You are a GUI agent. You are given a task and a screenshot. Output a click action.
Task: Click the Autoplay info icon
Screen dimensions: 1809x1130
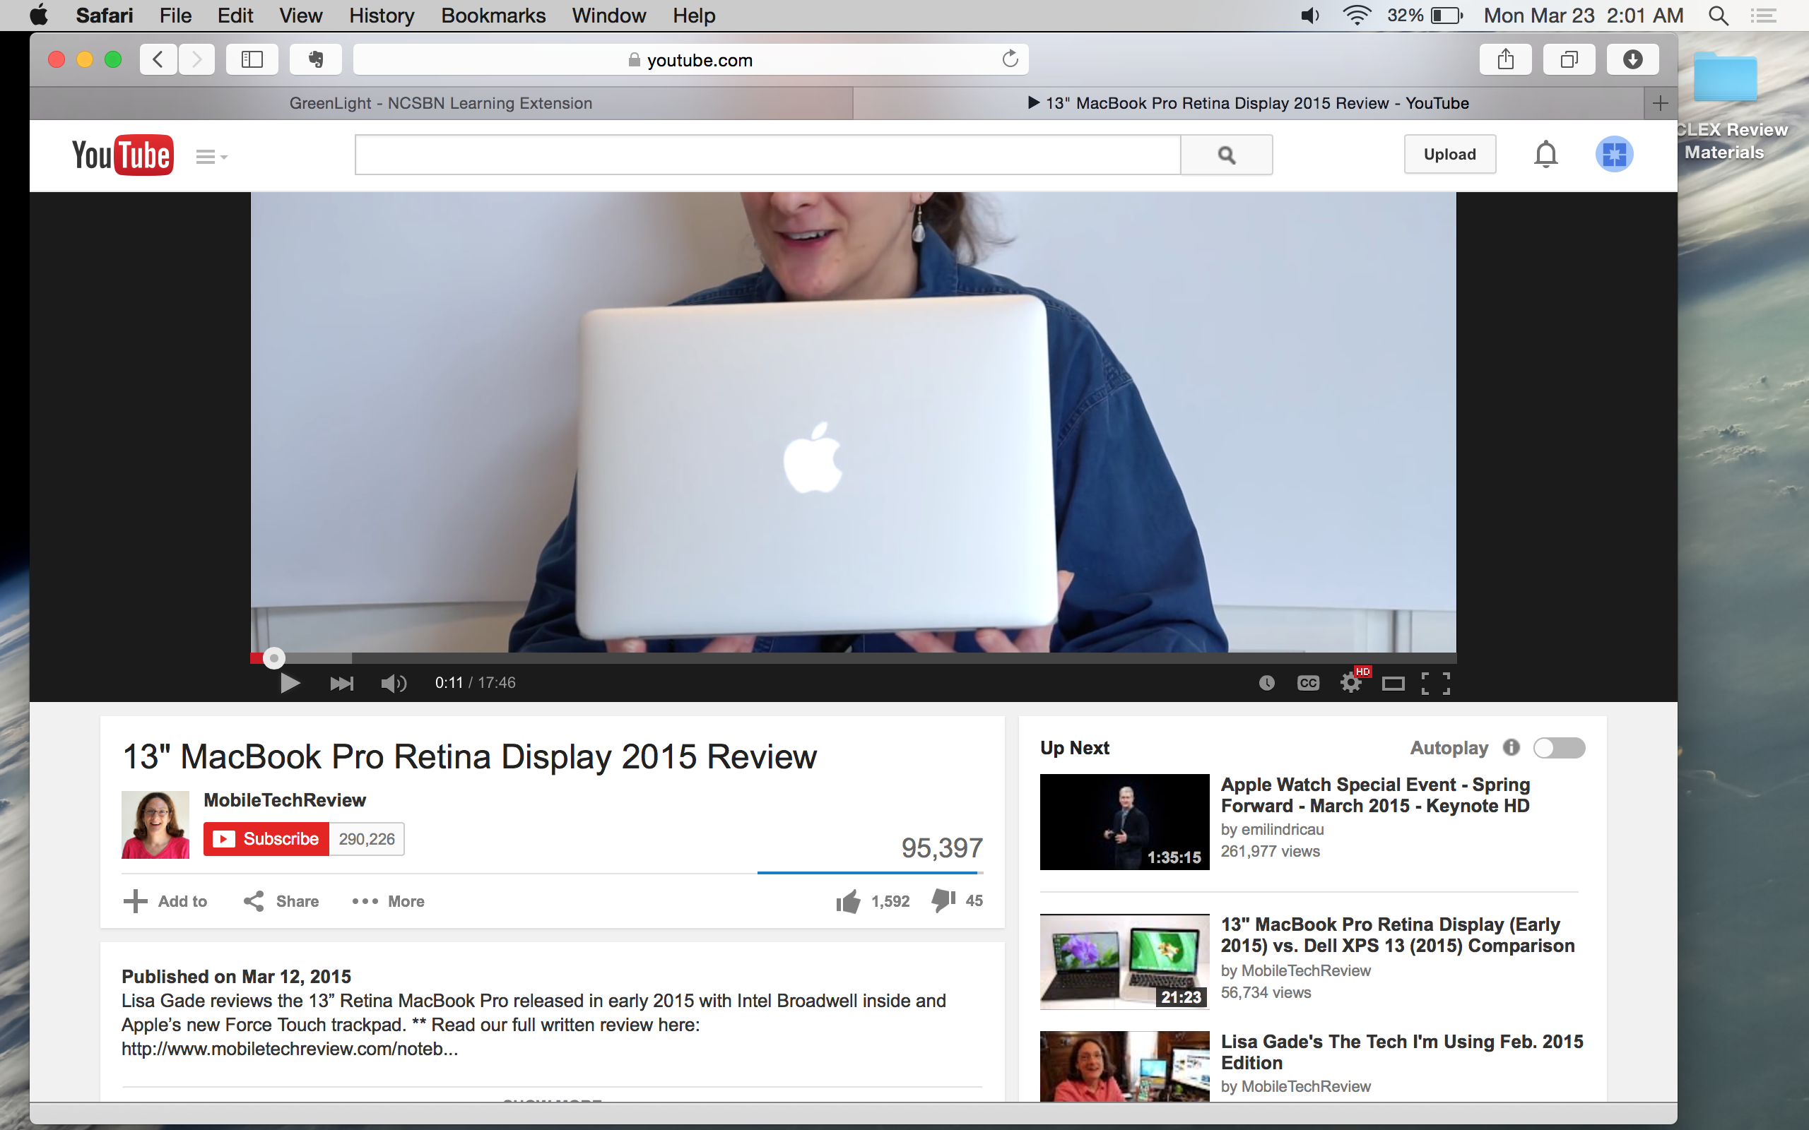point(1511,747)
